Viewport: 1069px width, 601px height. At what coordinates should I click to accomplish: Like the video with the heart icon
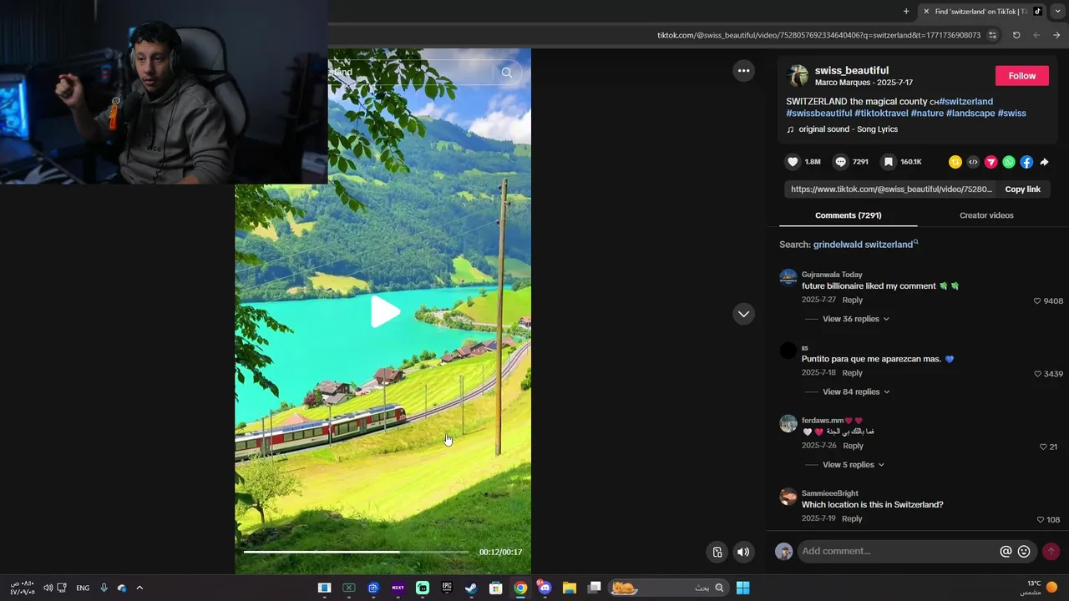point(793,162)
